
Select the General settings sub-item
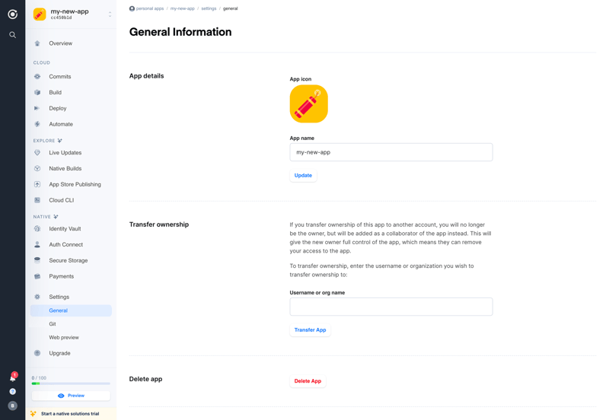71,310
